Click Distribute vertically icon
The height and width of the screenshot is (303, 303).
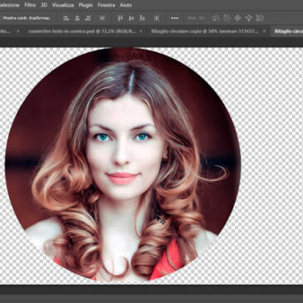[x=102, y=18]
